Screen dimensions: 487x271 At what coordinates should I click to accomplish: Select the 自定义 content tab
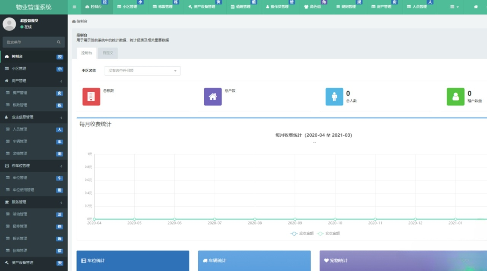point(108,53)
